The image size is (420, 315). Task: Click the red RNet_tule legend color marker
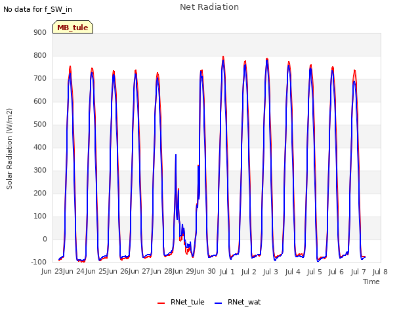point(161,303)
